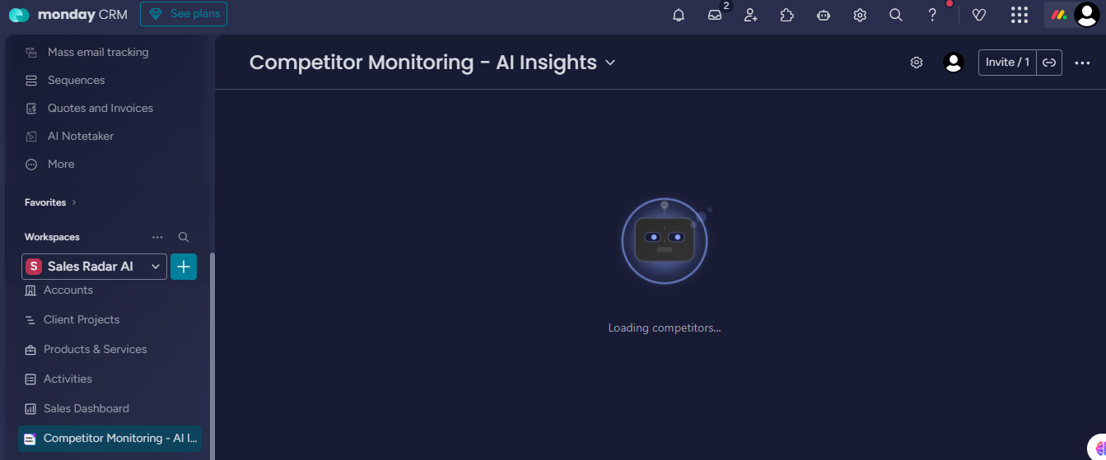Open the Accounts board
1106x460 pixels.
click(x=68, y=290)
